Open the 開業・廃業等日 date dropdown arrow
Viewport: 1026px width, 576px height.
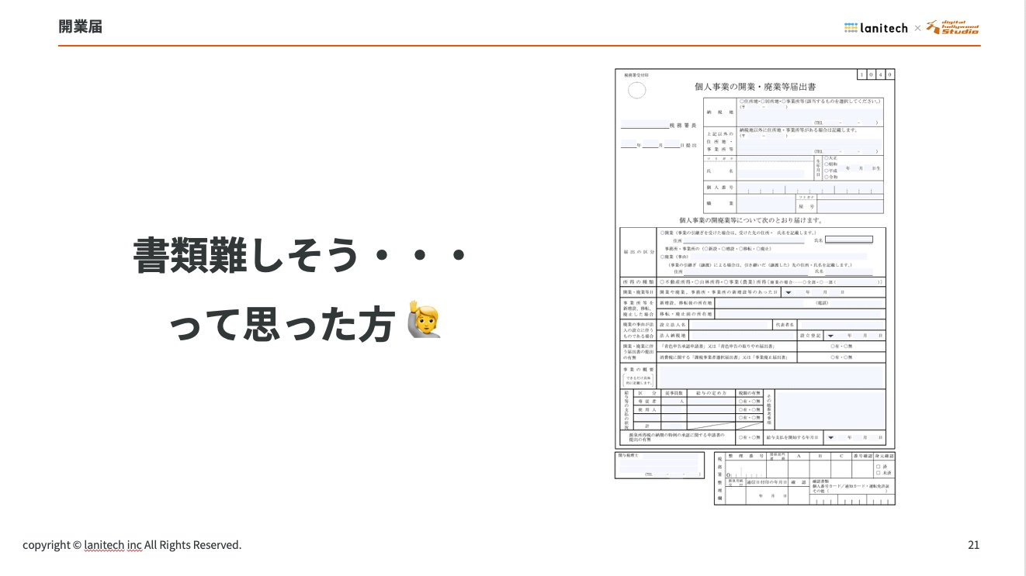tap(789, 292)
